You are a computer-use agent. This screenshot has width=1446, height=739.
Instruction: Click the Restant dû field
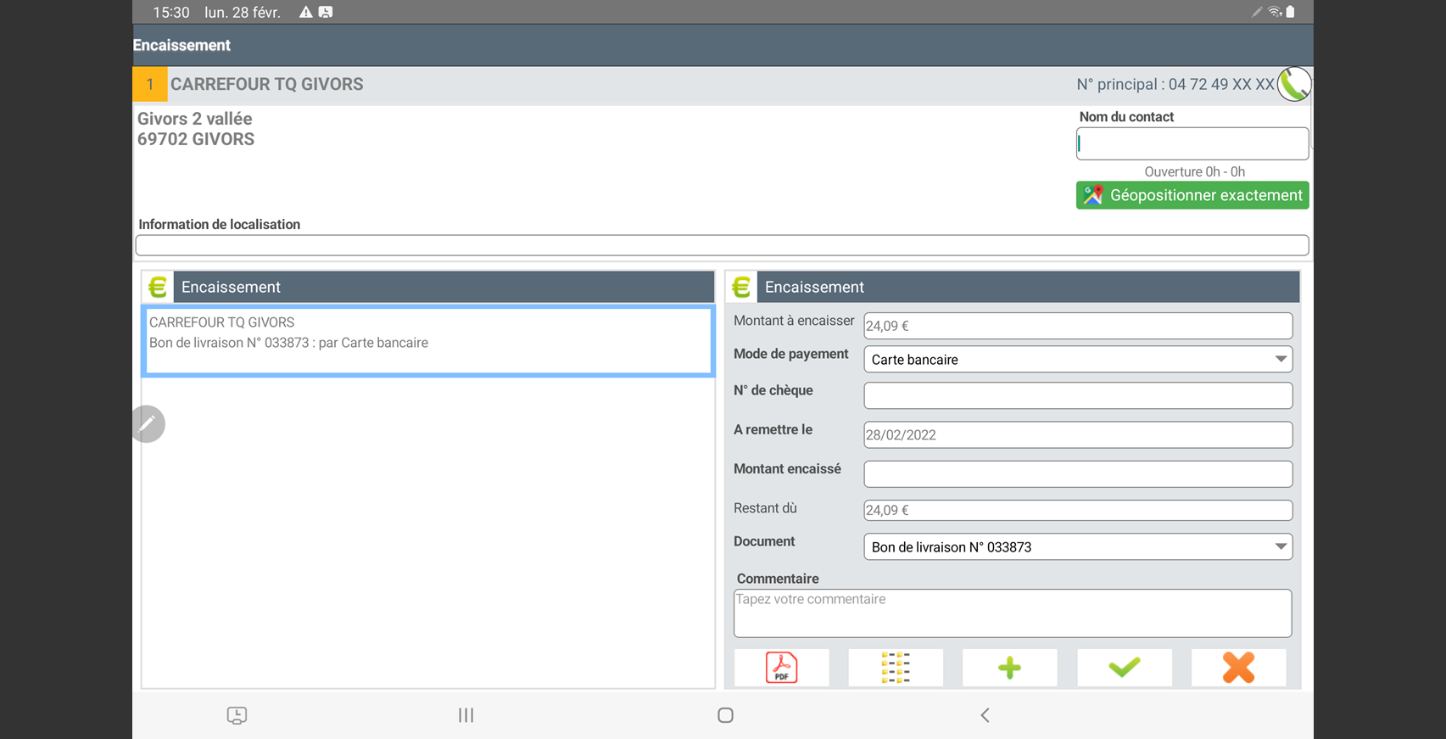1078,510
